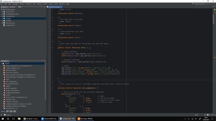Close the Projects tab

pyautogui.click(x=8, y=7)
